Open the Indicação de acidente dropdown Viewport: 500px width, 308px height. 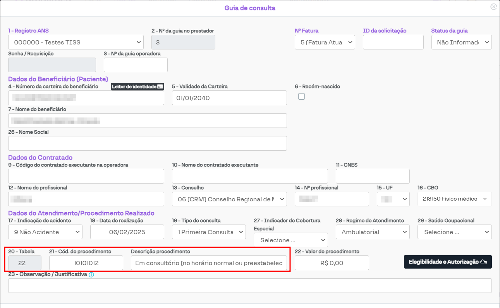[x=45, y=232]
